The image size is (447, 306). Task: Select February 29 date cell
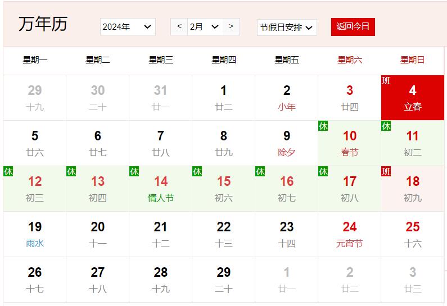click(x=223, y=280)
